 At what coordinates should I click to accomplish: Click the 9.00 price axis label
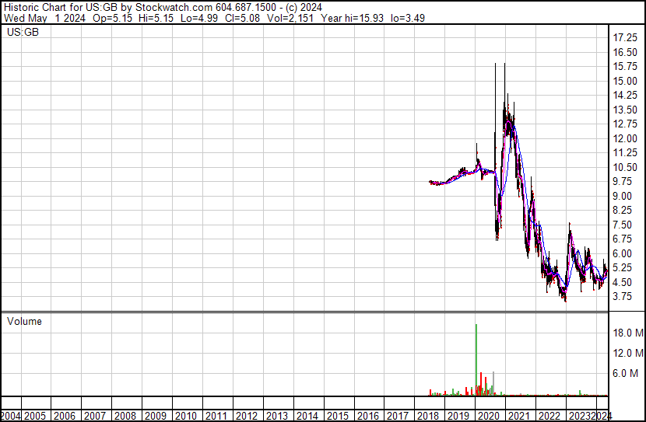623,196
